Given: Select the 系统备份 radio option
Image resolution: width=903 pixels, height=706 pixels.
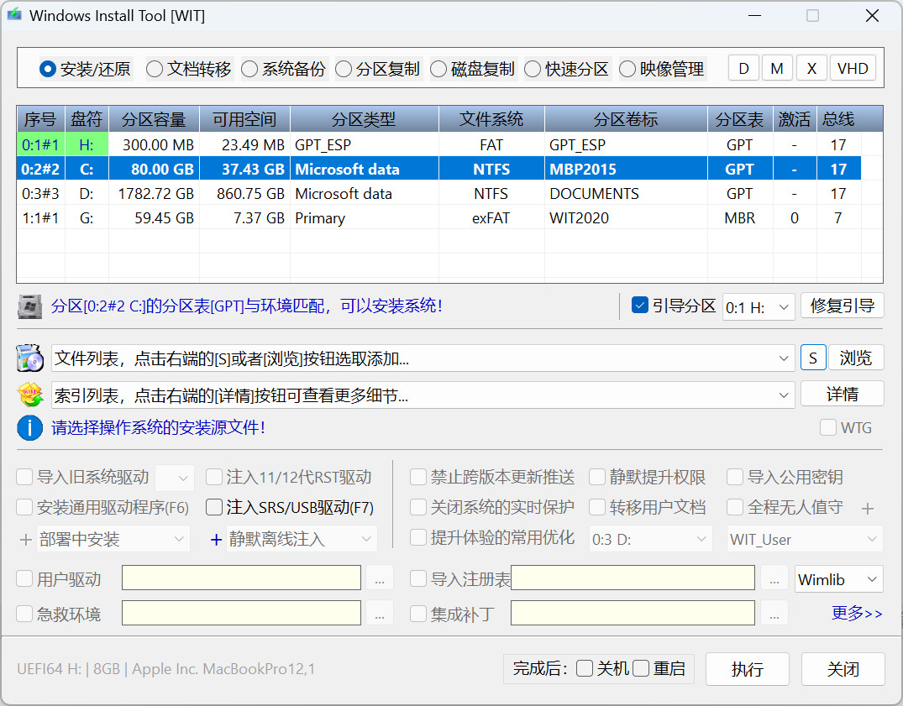Looking at the screenshot, I should pos(249,70).
